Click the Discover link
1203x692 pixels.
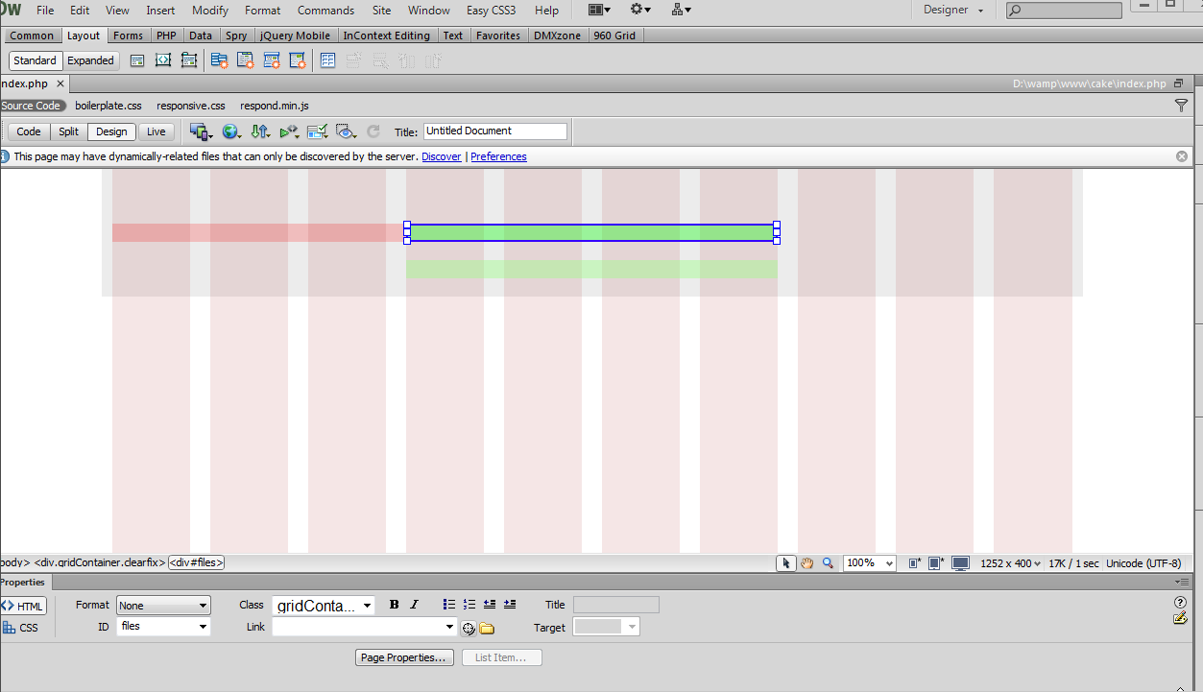pyautogui.click(x=442, y=156)
